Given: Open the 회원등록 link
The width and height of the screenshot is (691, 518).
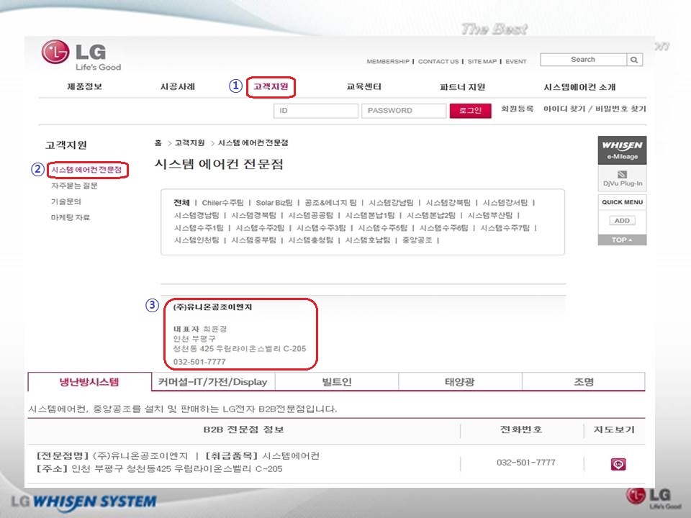Looking at the screenshot, I should (x=517, y=109).
